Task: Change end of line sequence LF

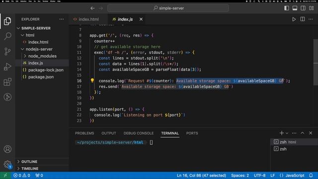Action: [x=273, y=176]
